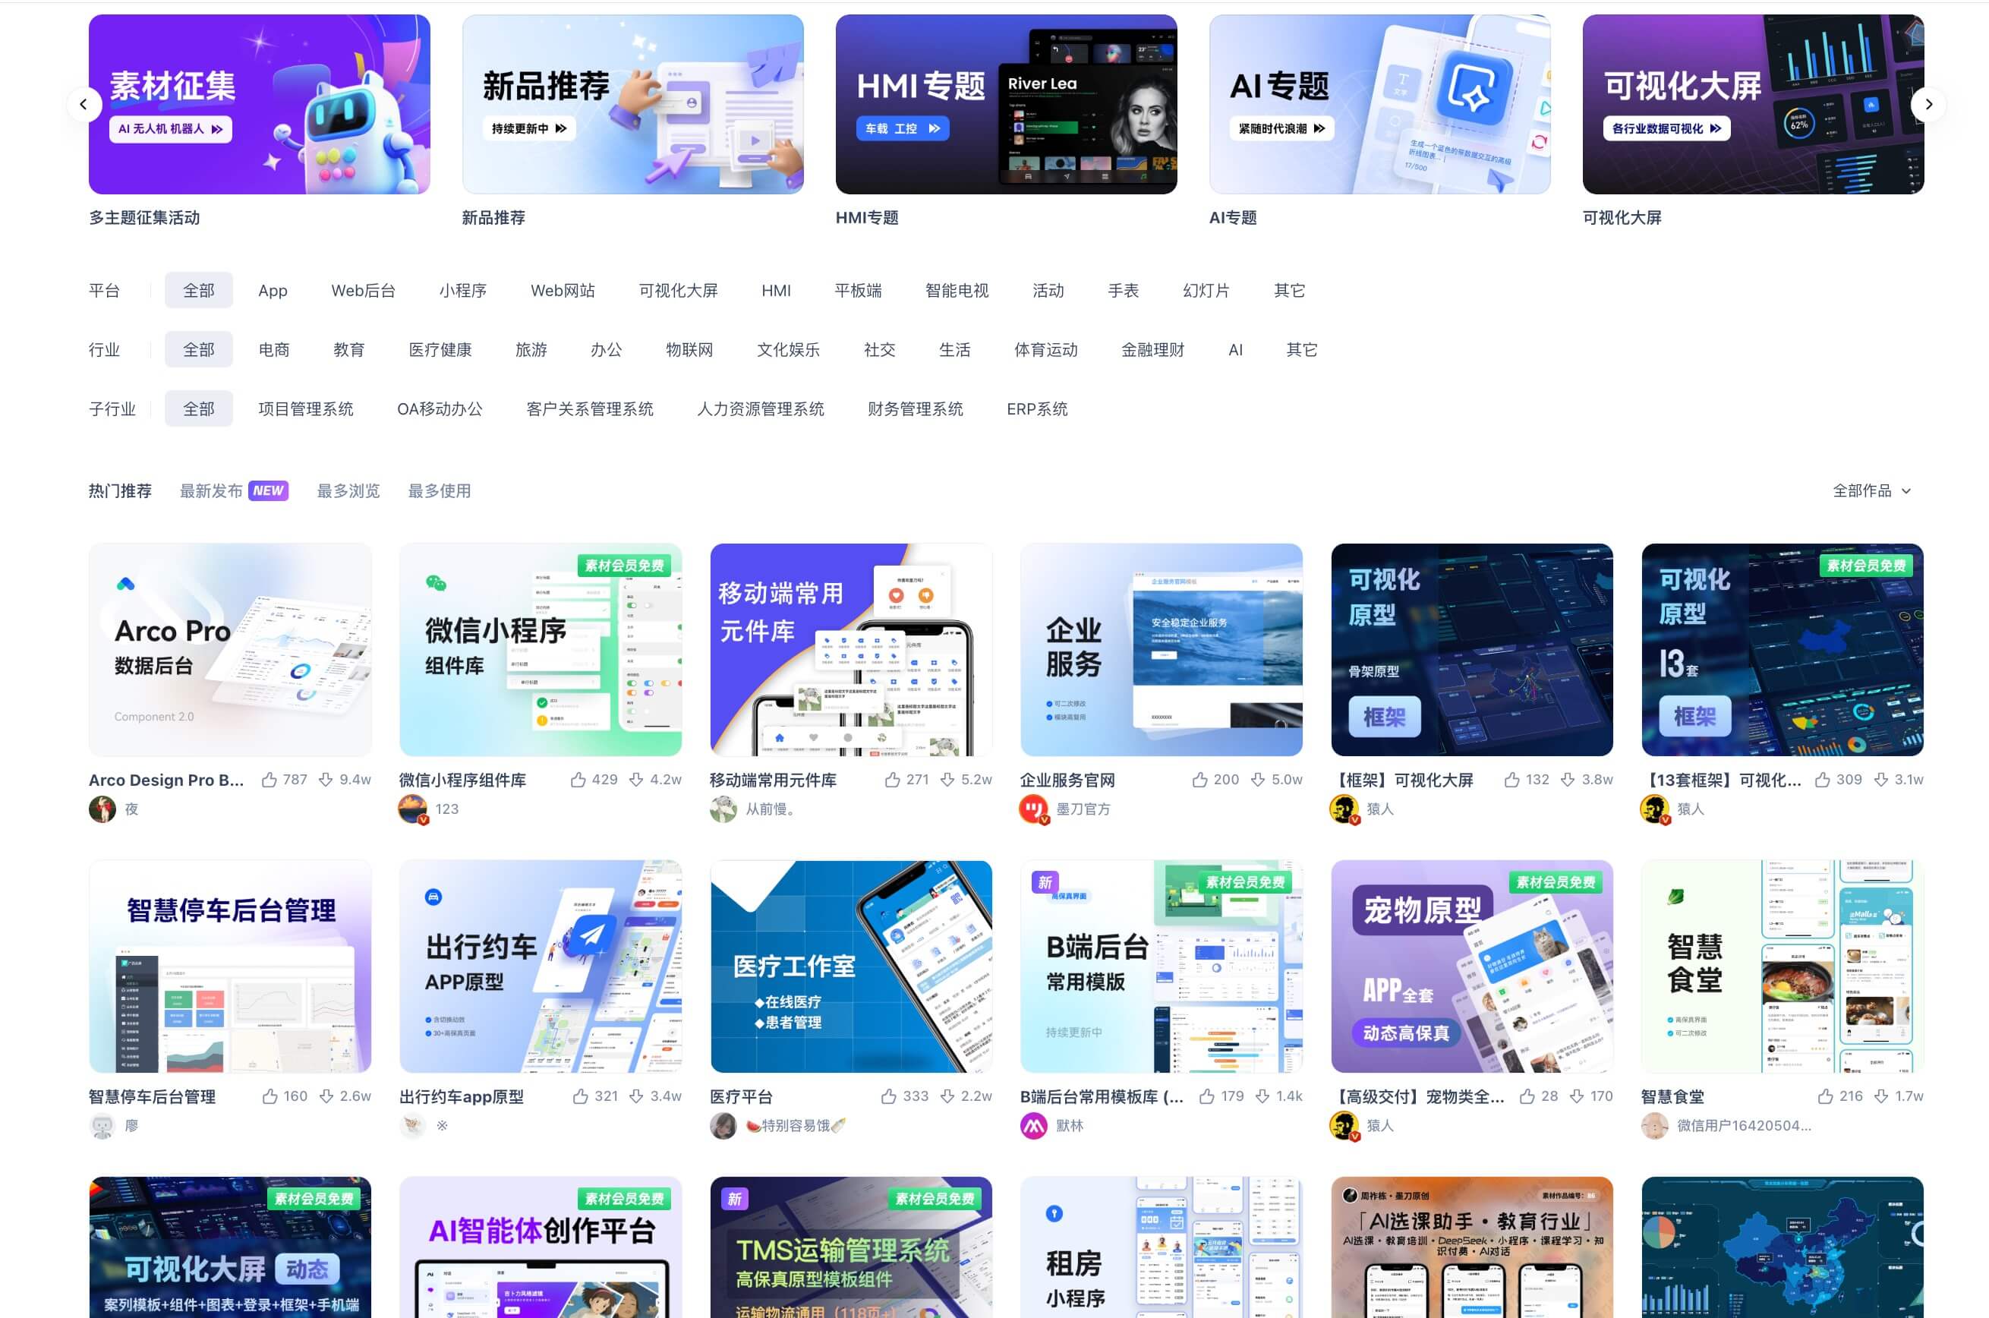Filter industry by 医疗健康
The image size is (1989, 1318).
pos(440,350)
